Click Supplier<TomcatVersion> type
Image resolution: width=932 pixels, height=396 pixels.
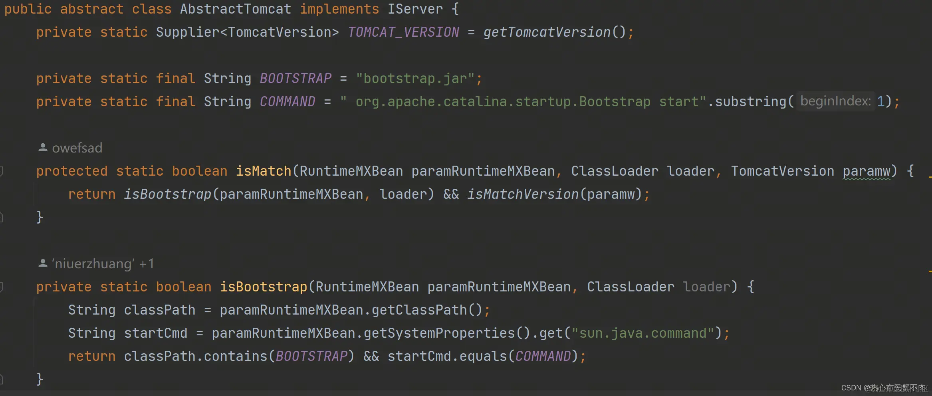pyautogui.click(x=248, y=32)
